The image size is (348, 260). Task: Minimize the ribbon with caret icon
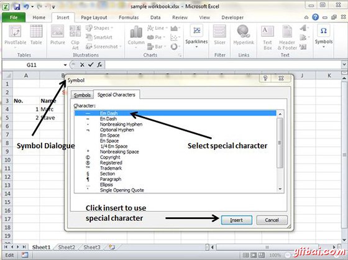[306, 17]
